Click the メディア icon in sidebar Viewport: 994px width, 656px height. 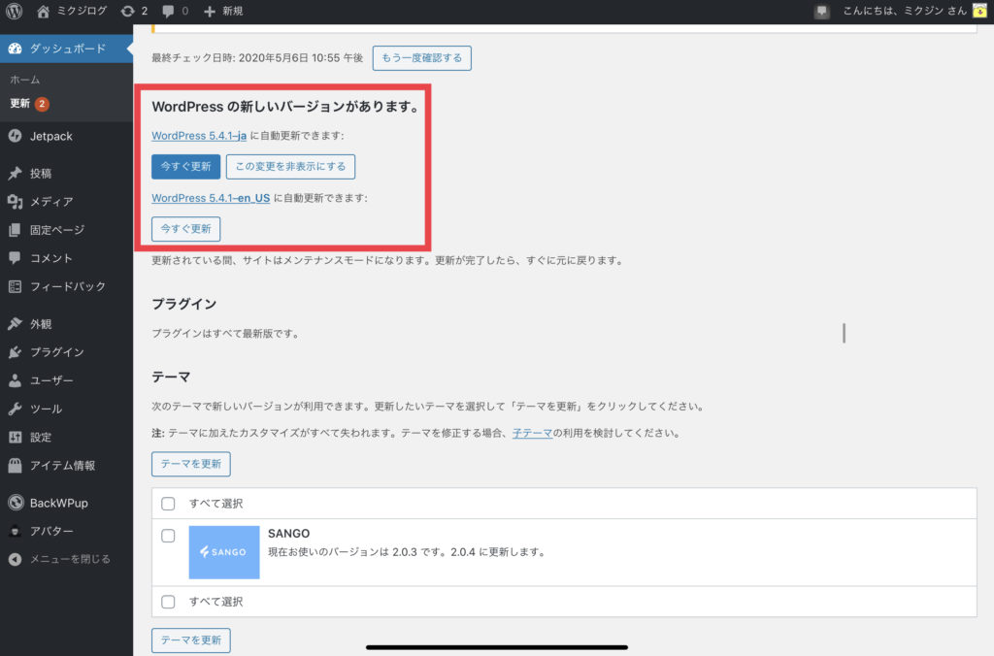click(x=15, y=202)
